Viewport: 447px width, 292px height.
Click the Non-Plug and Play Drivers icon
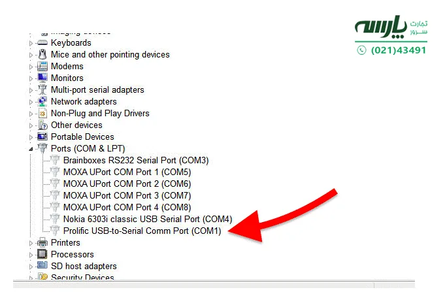click(x=42, y=114)
